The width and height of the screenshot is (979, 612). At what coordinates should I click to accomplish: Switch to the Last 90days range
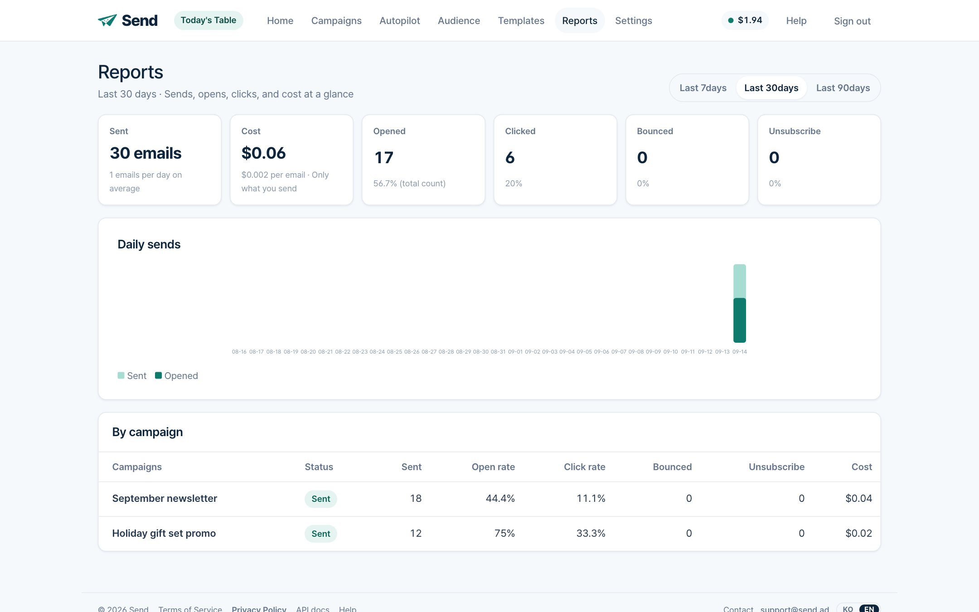pos(843,88)
